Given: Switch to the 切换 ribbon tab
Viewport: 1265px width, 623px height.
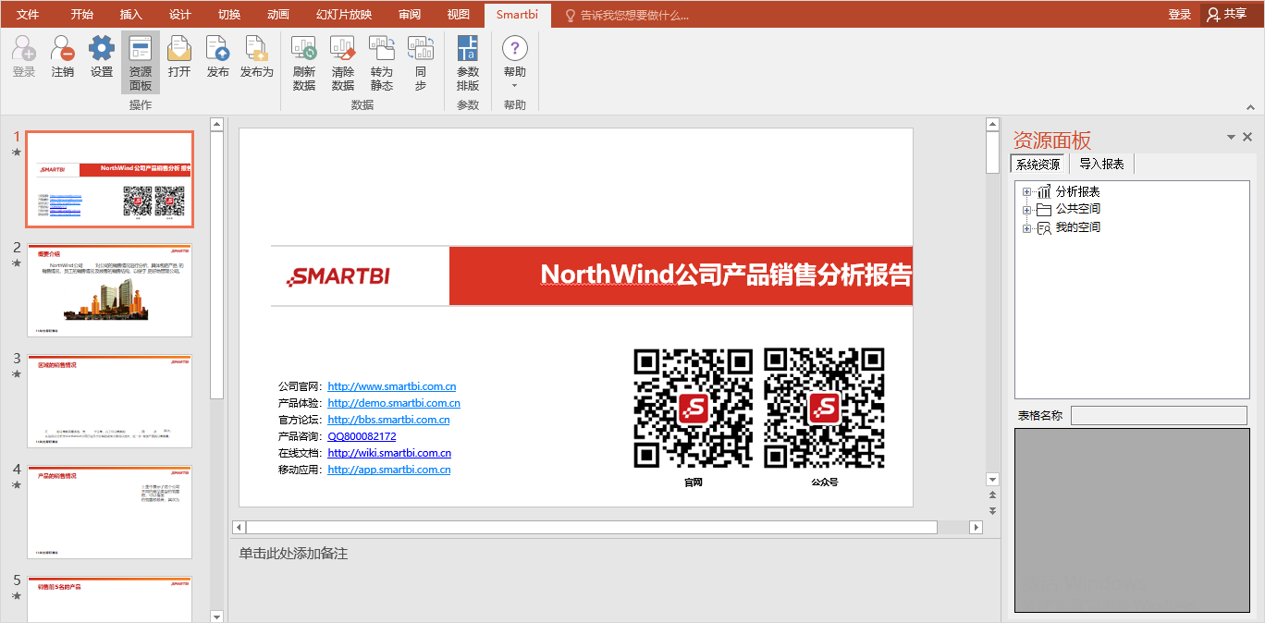Looking at the screenshot, I should (229, 14).
